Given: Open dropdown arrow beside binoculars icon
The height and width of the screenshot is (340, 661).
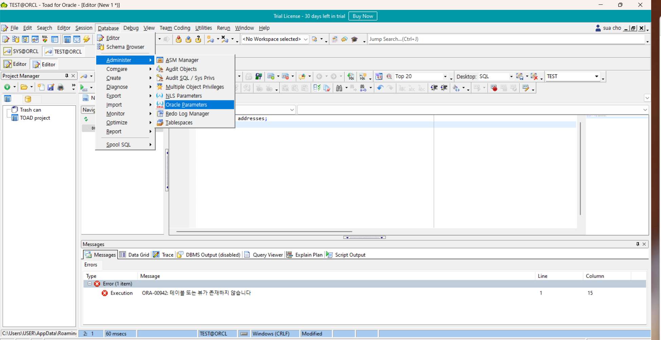Looking at the screenshot, I should pos(346,88).
